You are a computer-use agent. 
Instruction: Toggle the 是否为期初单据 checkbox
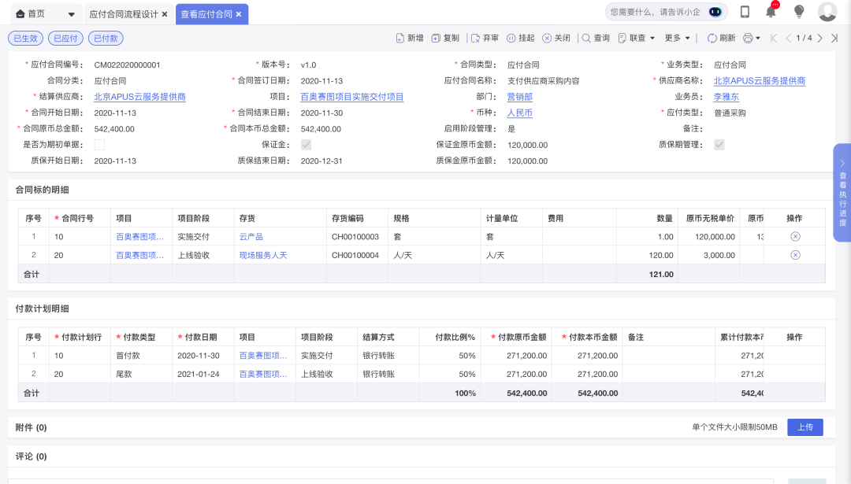(x=99, y=145)
